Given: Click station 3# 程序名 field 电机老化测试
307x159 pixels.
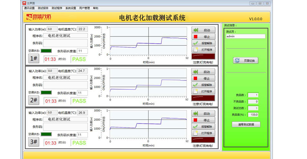Looking at the screenshot, I should [65, 119].
